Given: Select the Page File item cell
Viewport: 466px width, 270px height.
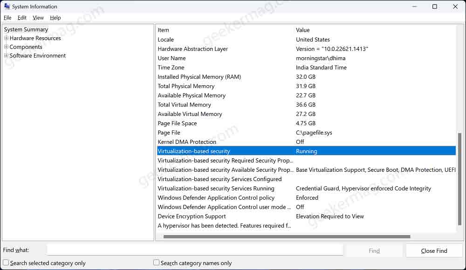Looking at the screenshot, I should (169, 133).
